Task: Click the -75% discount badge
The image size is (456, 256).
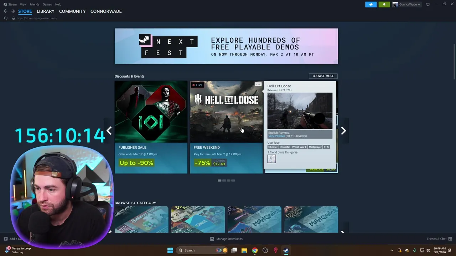Action: click(202, 163)
